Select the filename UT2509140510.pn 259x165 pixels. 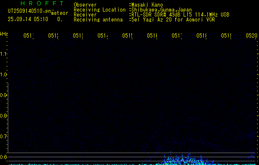coord(30,11)
